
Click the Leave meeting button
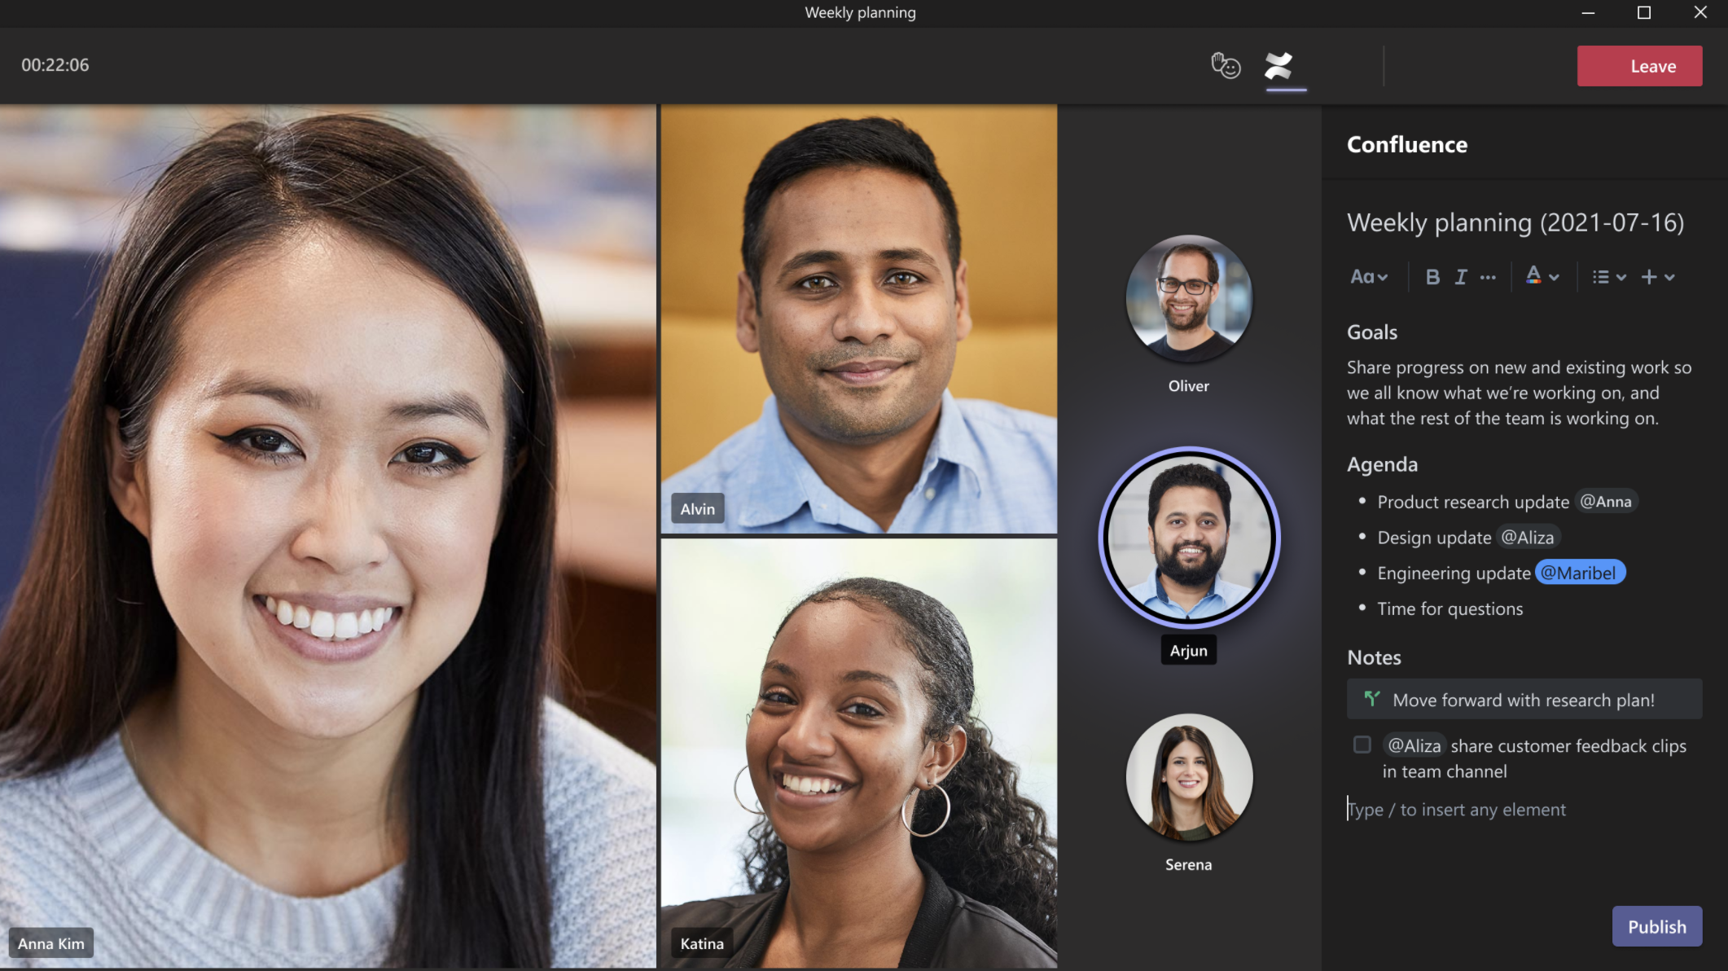[1652, 65]
